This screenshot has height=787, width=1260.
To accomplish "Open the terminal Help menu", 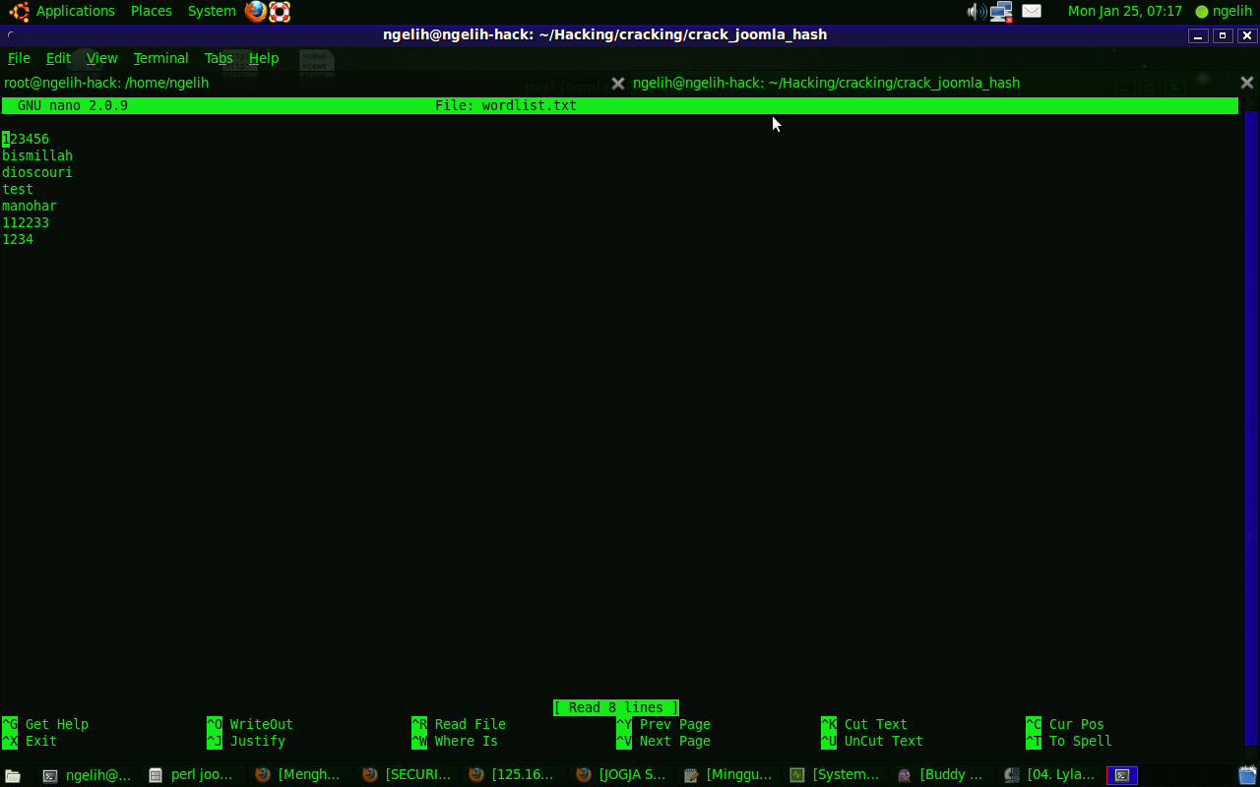I will (264, 58).
